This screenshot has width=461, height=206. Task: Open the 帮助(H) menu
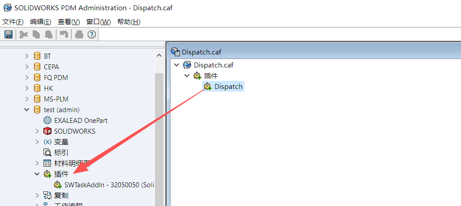tap(129, 22)
